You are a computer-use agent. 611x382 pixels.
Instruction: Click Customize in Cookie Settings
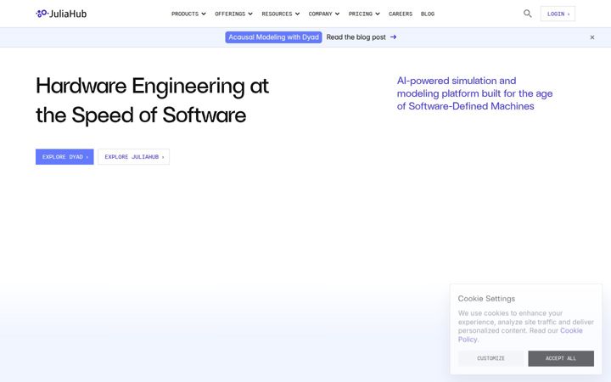[491, 358]
